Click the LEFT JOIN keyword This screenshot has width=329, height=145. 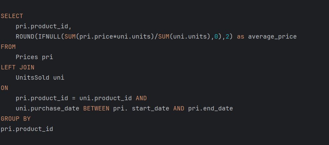(x=17, y=67)
